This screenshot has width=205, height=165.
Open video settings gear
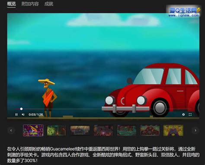183,115
